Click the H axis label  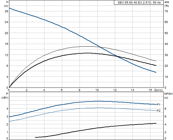click(x=7, y=2)
